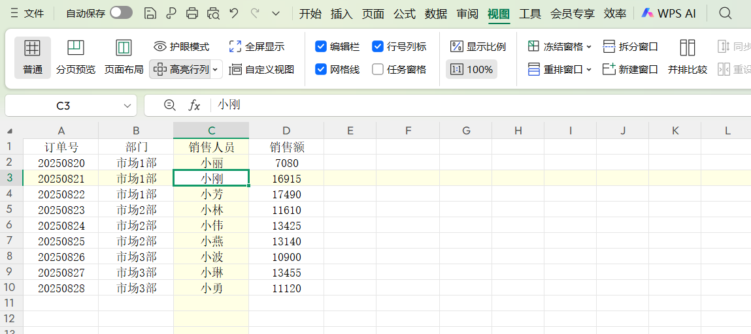Click the search magnifier icon

(x=726, y=14)
